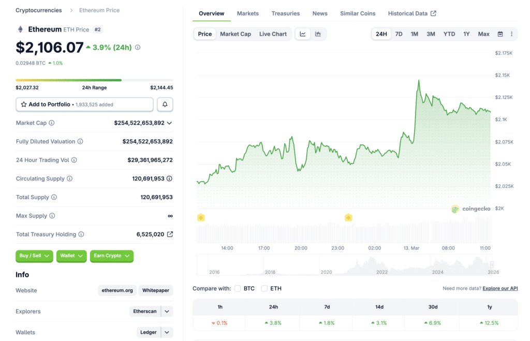
Task: Click the price alert bell icon
Action: tap(165, 105)
